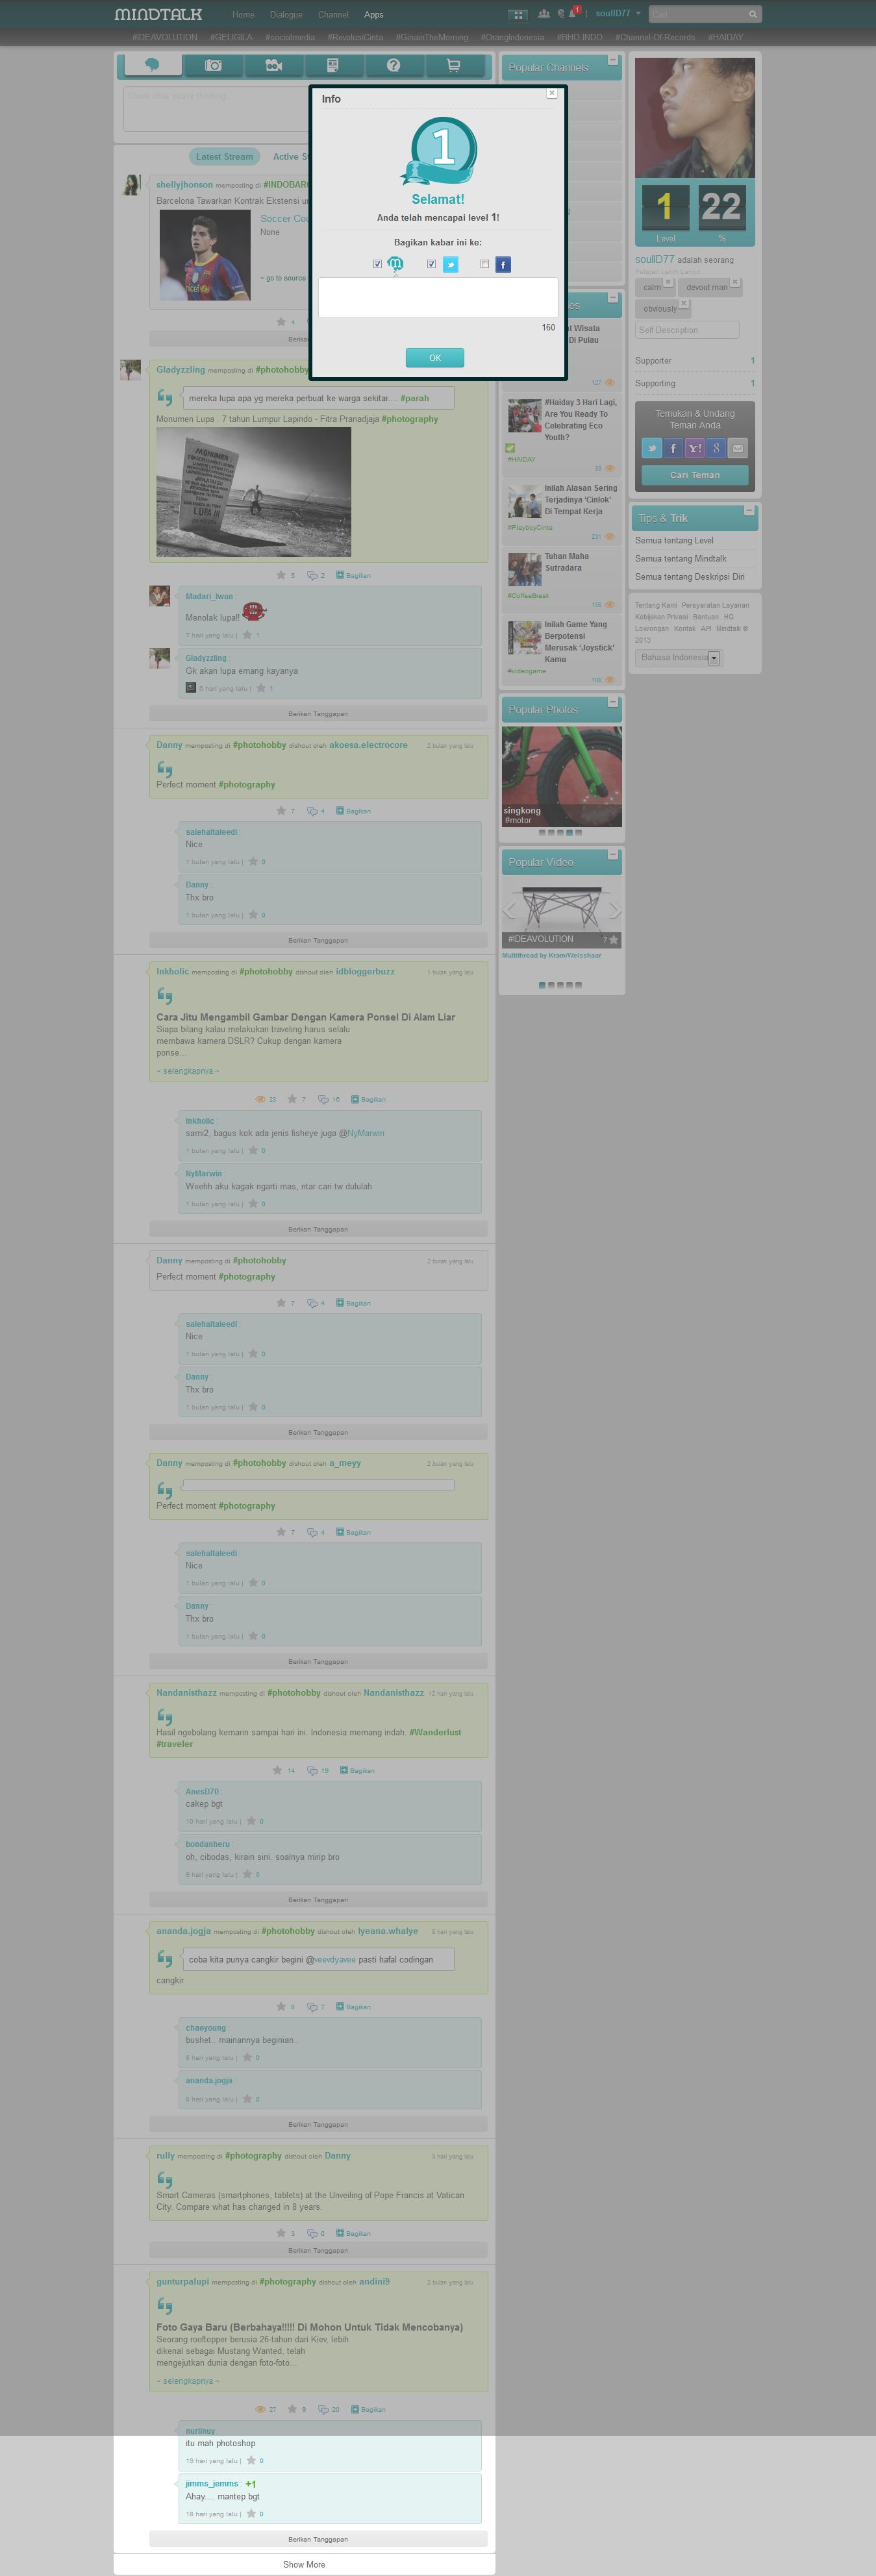The image size is (876, 2576).
Task: Expand the soulID77 user dropdown
Action: point(618,14)
